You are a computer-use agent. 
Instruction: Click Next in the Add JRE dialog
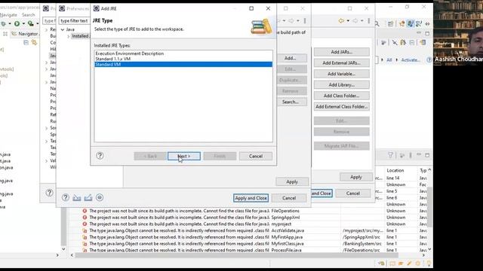[x=184, y=156]
